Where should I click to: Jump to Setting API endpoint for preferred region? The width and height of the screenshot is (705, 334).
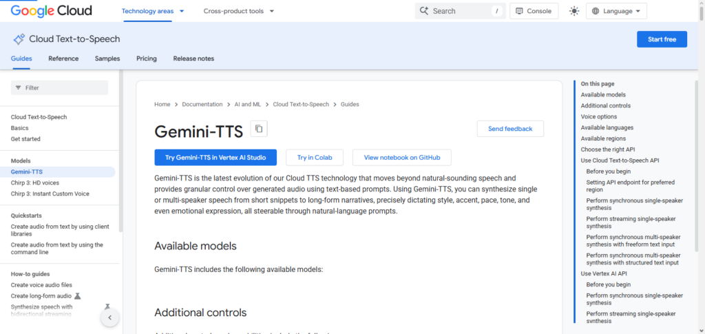pyautogui.click(x=631, y=186)
